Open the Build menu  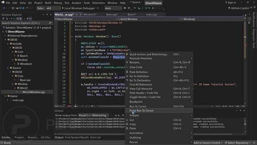point(48,3)
